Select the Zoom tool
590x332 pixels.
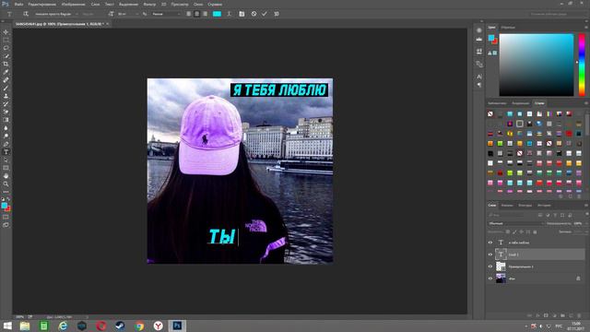6,184
